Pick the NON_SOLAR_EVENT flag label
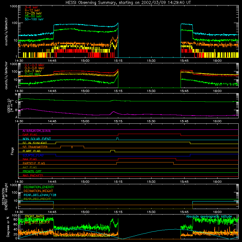 (x=37, y=139)
